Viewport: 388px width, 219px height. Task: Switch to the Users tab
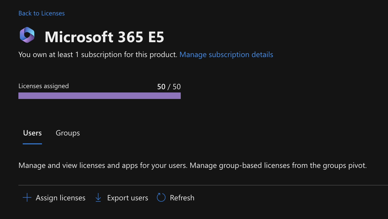point(32,133)
